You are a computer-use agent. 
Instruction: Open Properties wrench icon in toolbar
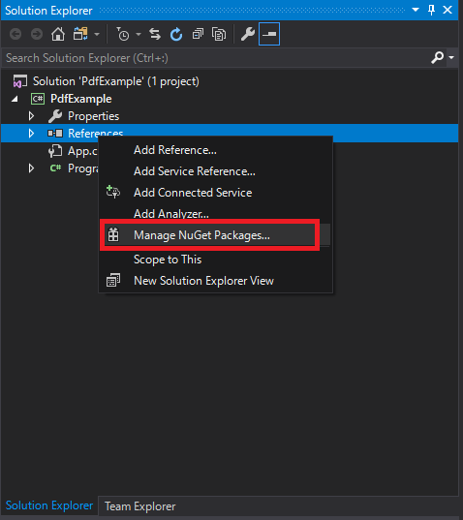click(248, 34)
